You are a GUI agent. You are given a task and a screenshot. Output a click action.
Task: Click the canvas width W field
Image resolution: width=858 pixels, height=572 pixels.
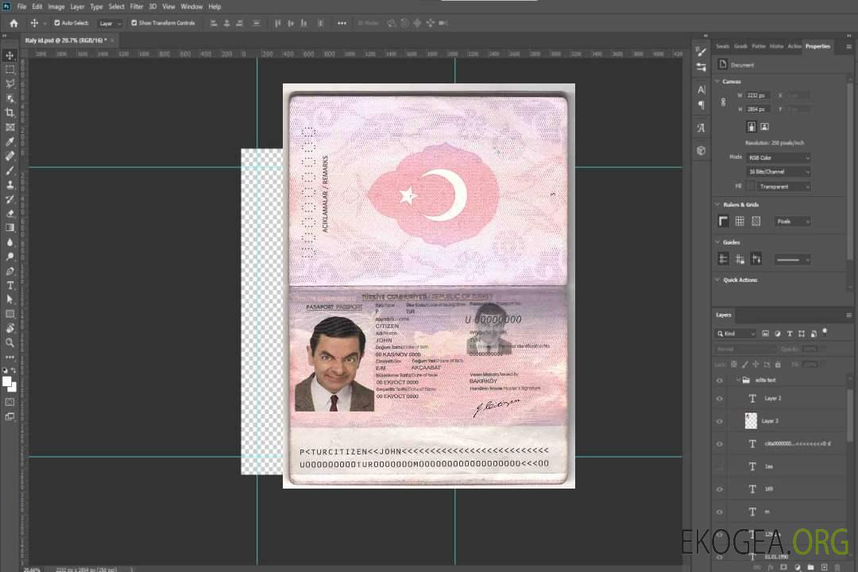pos(759,95)
